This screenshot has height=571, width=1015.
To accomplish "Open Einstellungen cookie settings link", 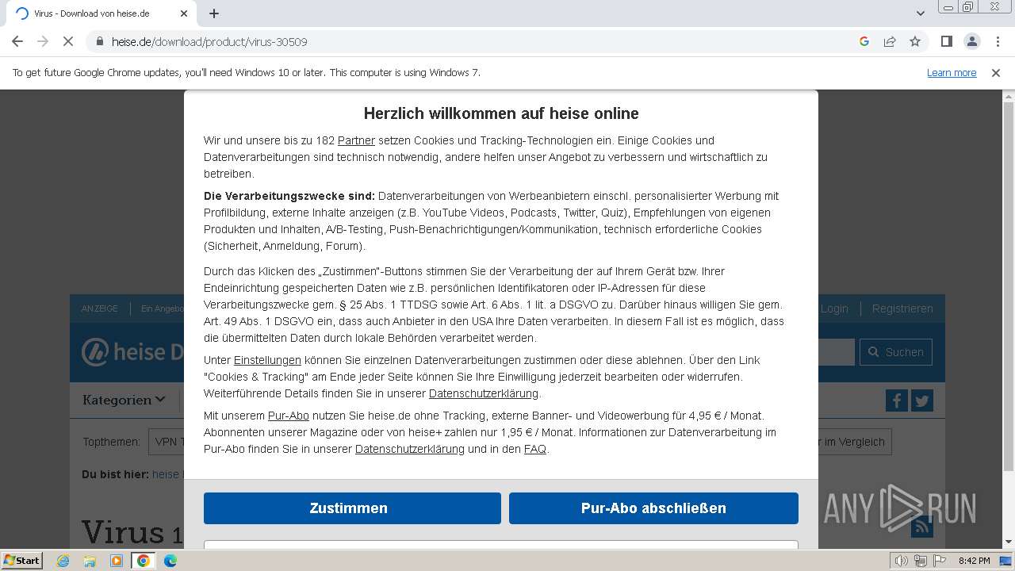I will 267,360.
